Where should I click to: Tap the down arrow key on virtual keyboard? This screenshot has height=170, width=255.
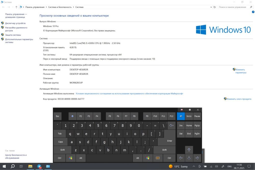point(189,158)
